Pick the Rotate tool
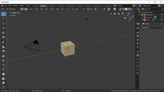Image resolution: width=164 pixels, height=92 pixels. pos(3,28)
